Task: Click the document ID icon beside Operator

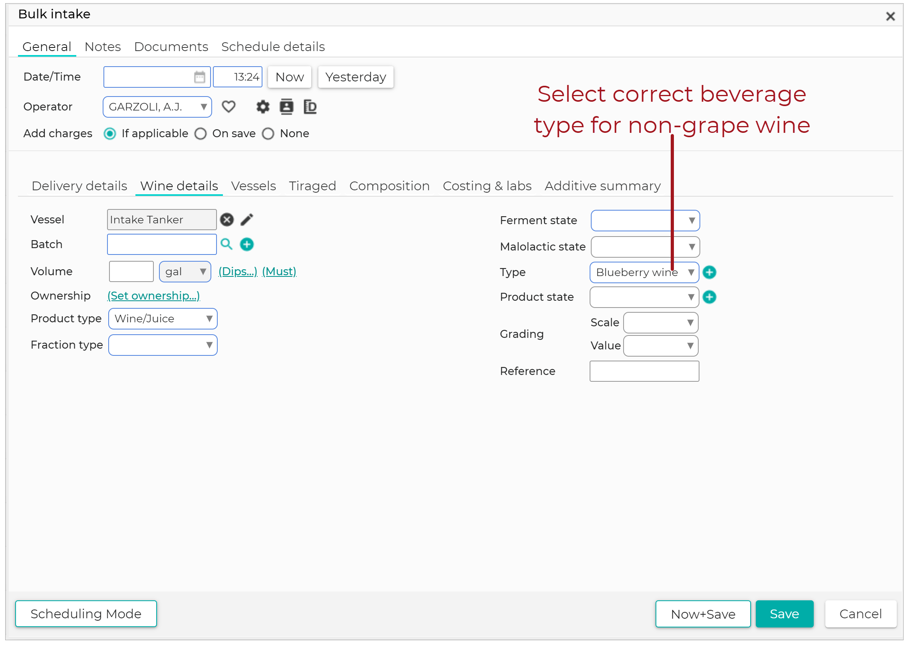Action: [310, 107]
